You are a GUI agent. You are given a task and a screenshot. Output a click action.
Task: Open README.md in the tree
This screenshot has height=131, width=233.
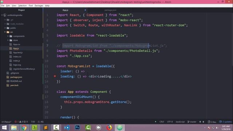(16, 81)
